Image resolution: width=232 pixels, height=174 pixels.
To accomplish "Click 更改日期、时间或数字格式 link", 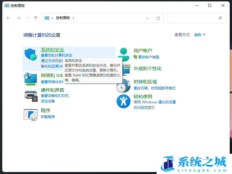I will 154,88.
